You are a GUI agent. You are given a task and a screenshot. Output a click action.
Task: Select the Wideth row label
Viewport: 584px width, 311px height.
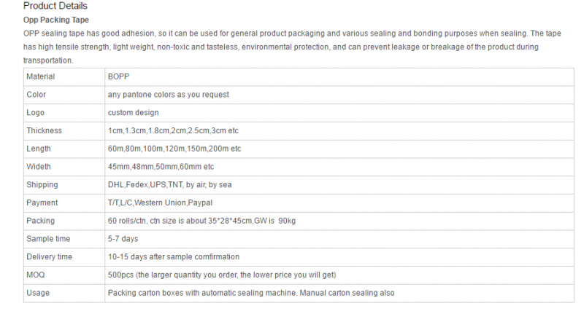[39, 167]
